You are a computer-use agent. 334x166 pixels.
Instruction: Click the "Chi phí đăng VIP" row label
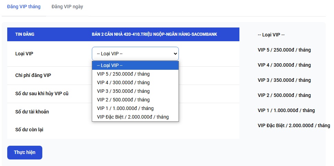[33, 75]
